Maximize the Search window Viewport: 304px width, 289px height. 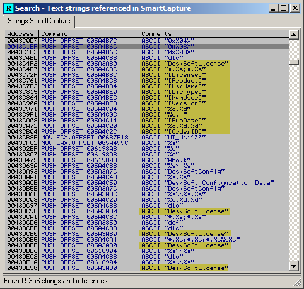[283, 8]
